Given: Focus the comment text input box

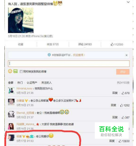Looking at the screenshot, I should 69,63.
